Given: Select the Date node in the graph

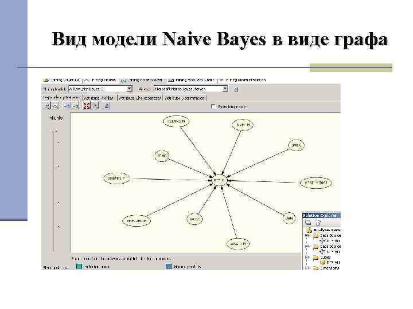Looking at the screenshot, I should (289, 218).
